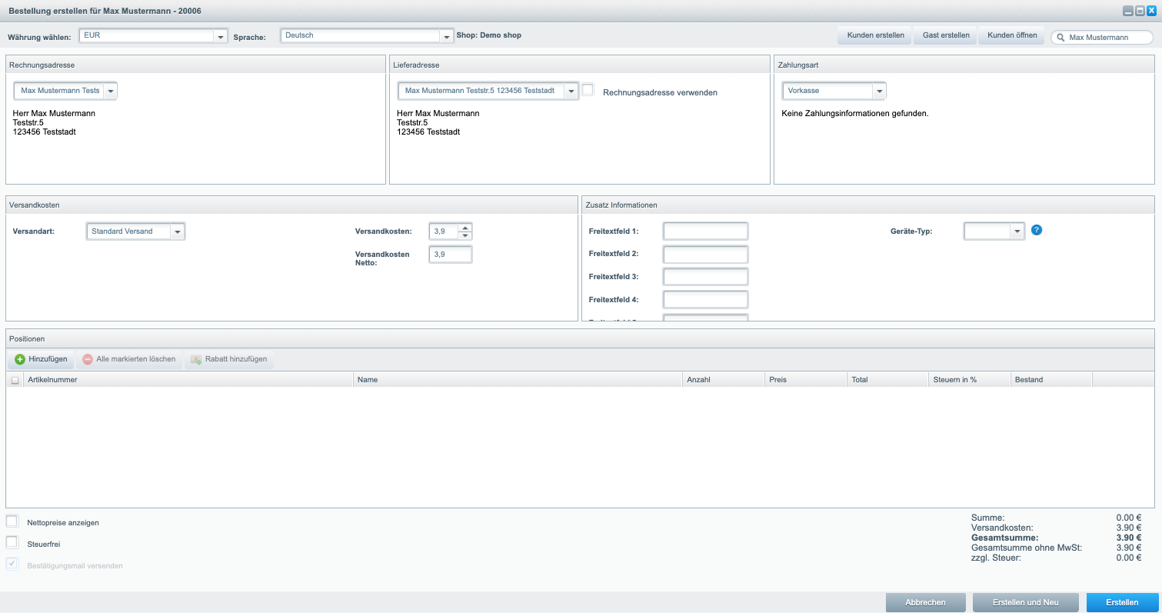Click the Bestand column header
The height and width of the screenshot is (613, 1162).
[1051, 380]
